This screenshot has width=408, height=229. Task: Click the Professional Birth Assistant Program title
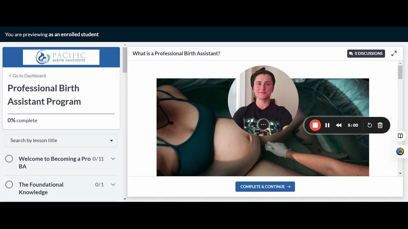pos(44,95)
